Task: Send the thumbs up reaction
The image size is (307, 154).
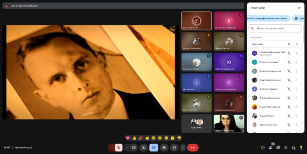Action: (x=134, y=138)
